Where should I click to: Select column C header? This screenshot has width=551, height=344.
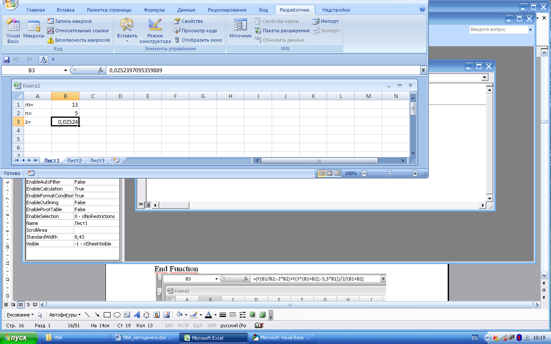coord(93,96)
